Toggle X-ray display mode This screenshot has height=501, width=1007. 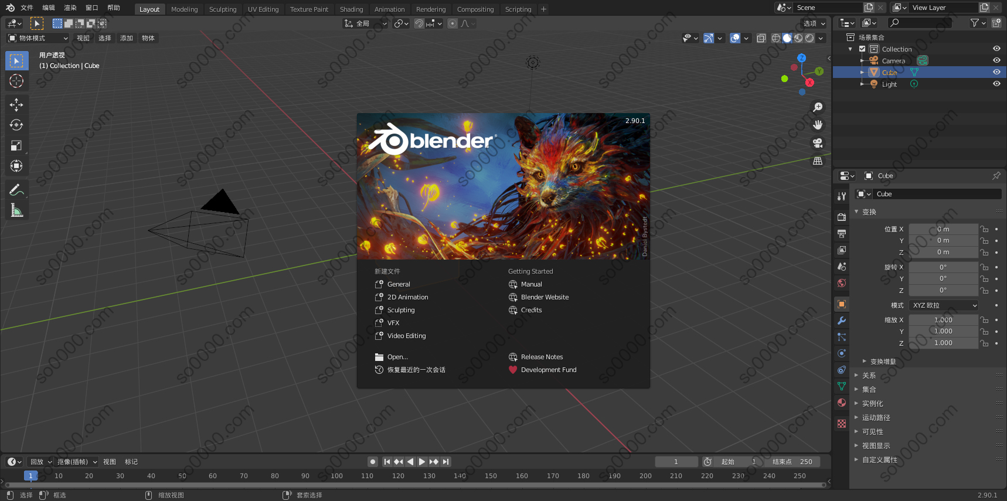tap(761, 38)
